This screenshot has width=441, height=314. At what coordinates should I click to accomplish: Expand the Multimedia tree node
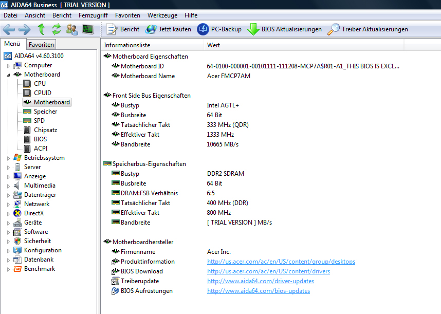tap(8, 186)
